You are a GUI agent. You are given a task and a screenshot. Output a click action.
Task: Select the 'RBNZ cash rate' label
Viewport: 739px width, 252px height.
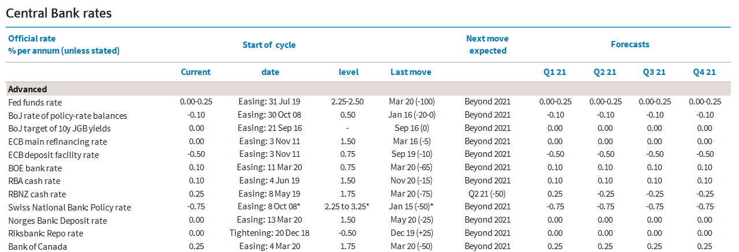click(37, 194)
